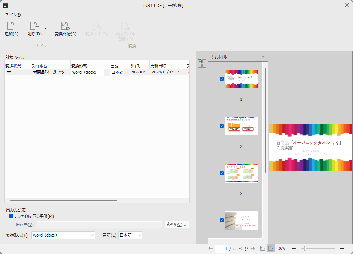Open the ファイル menu

tap(13, 15)
